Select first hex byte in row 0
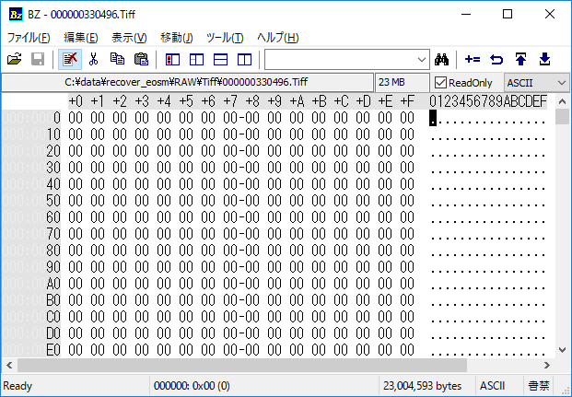 pyautogui.click(x=76, y=118)
